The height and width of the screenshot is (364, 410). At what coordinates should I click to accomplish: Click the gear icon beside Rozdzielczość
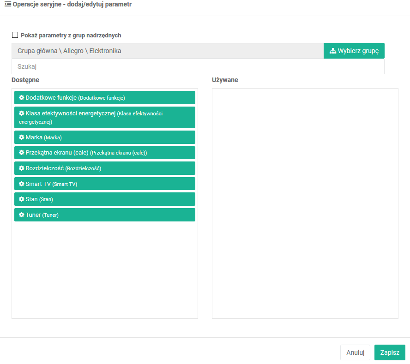coord(21,168)
